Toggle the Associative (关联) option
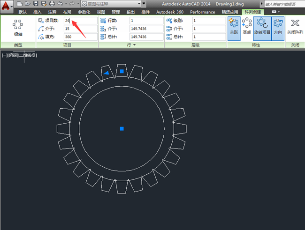Viewport: 305px width, 230px height. point(234,28)
